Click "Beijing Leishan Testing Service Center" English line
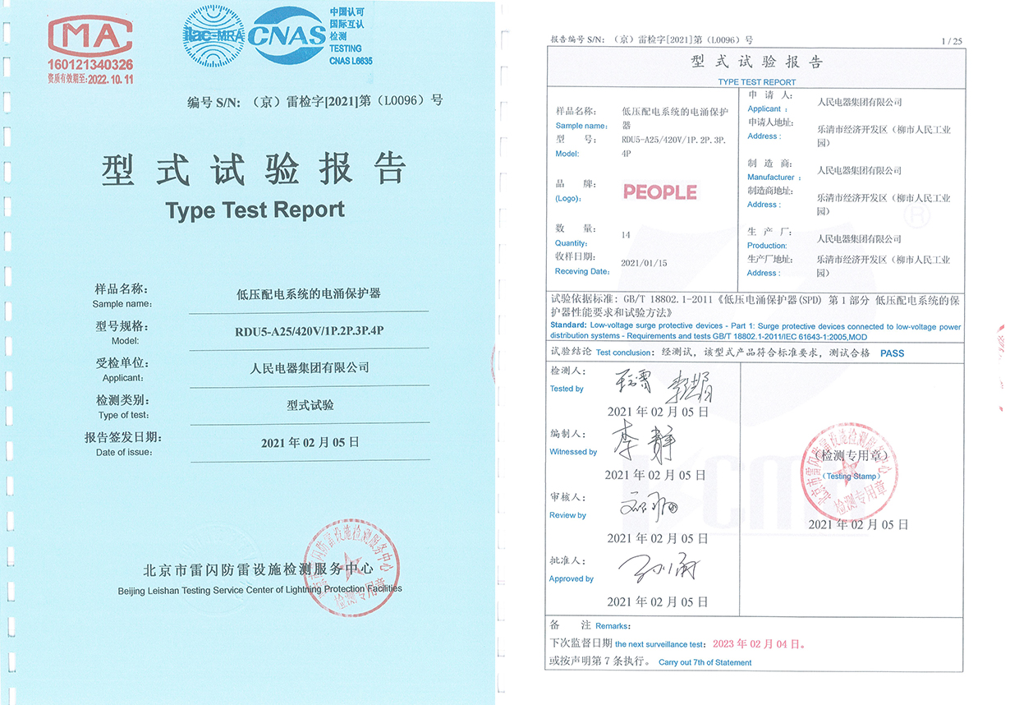 (x=259, y=589)
